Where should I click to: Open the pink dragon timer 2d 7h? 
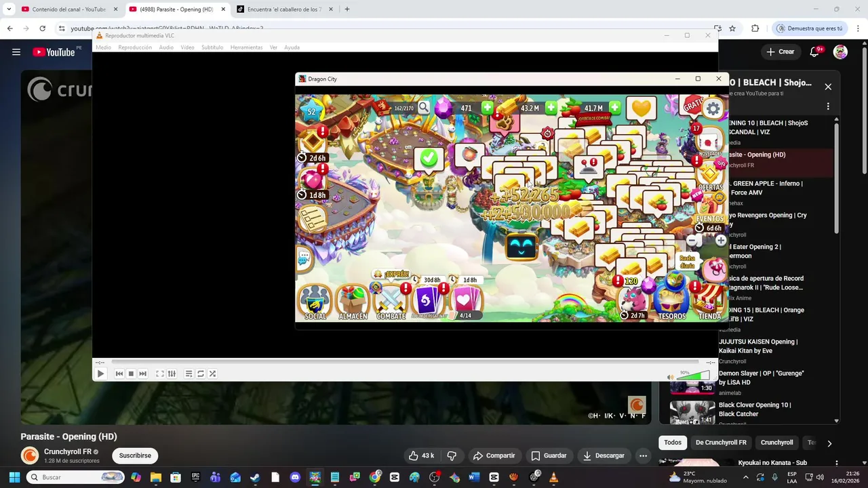click(634, 302)
